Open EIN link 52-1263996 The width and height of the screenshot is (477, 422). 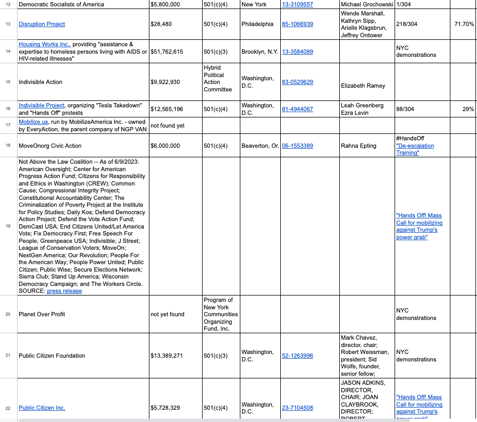click(297, 356)
